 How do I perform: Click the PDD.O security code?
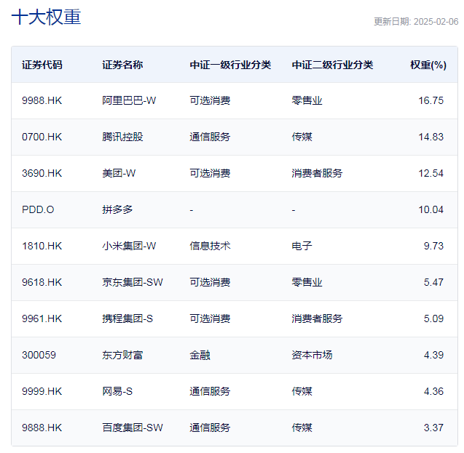(38, 209)
